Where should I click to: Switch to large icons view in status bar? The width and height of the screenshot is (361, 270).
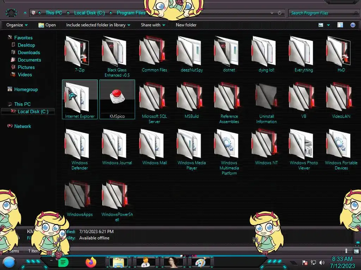tap(356, 251)
